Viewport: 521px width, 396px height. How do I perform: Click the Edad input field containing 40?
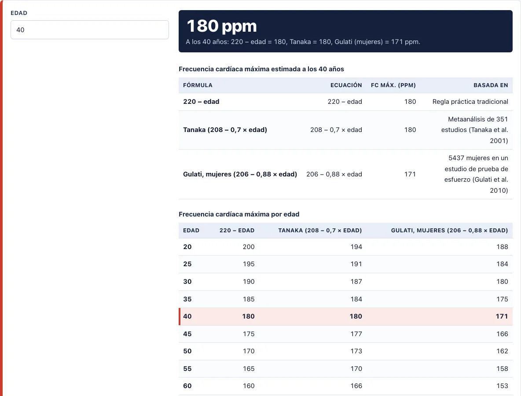tap(90, 30)
